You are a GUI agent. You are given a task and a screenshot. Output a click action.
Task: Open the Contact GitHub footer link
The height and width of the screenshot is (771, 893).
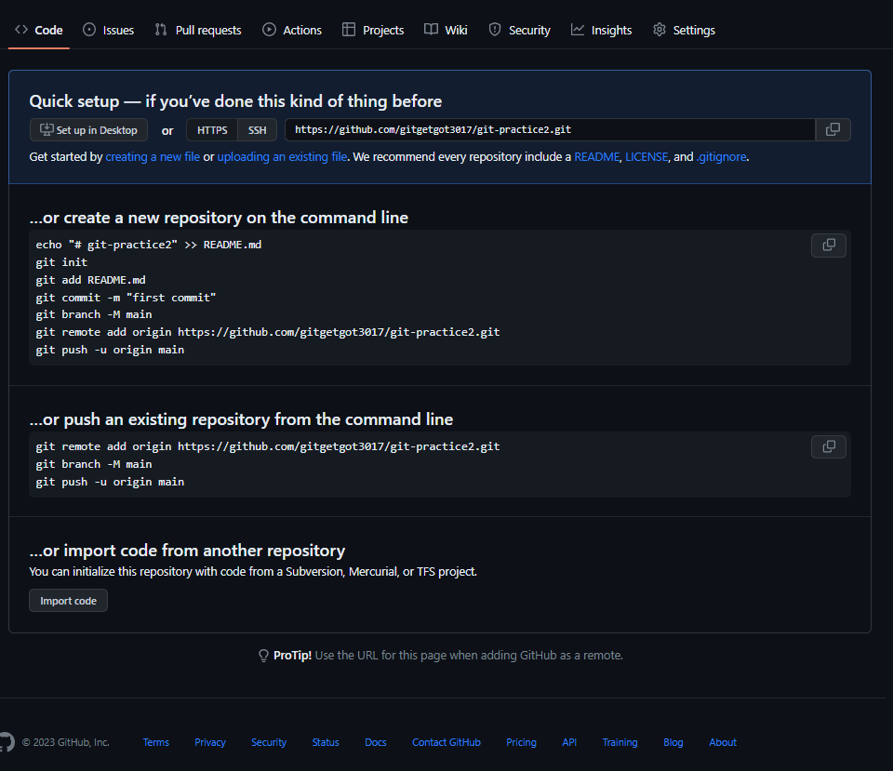coord(446,742)
